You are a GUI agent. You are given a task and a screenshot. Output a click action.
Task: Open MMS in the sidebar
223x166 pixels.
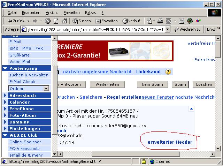click(x=27, y=48)
